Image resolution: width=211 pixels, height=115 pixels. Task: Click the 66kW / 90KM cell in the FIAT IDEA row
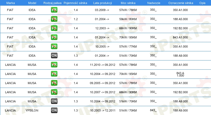click(128, 28)
